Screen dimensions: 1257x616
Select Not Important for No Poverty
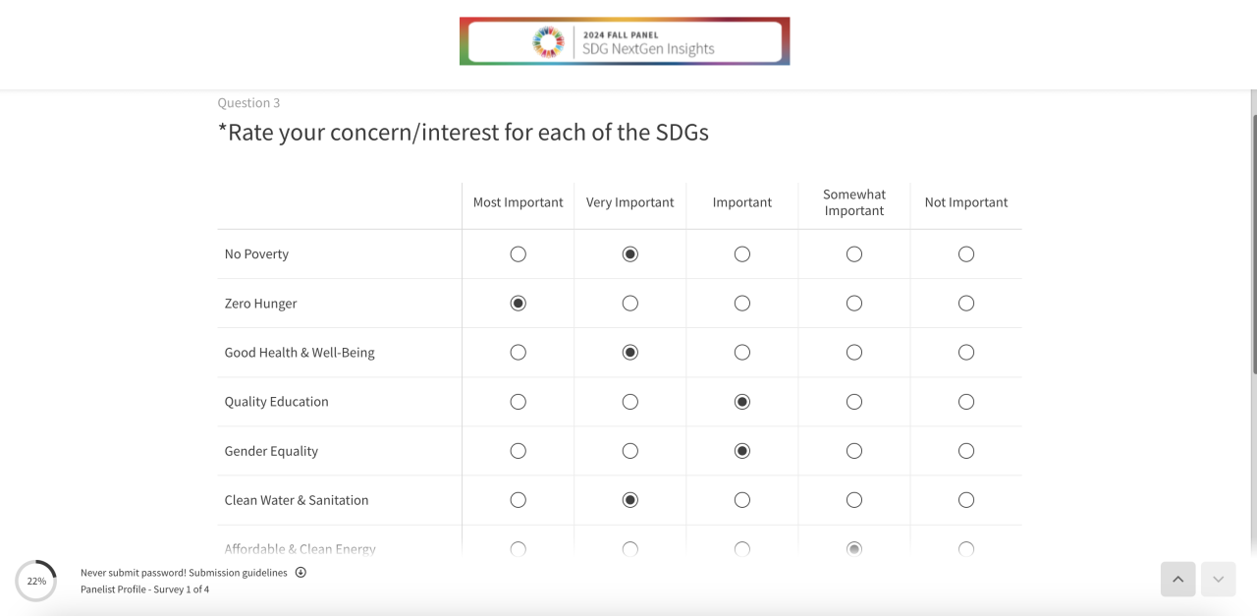coord(966,254)
